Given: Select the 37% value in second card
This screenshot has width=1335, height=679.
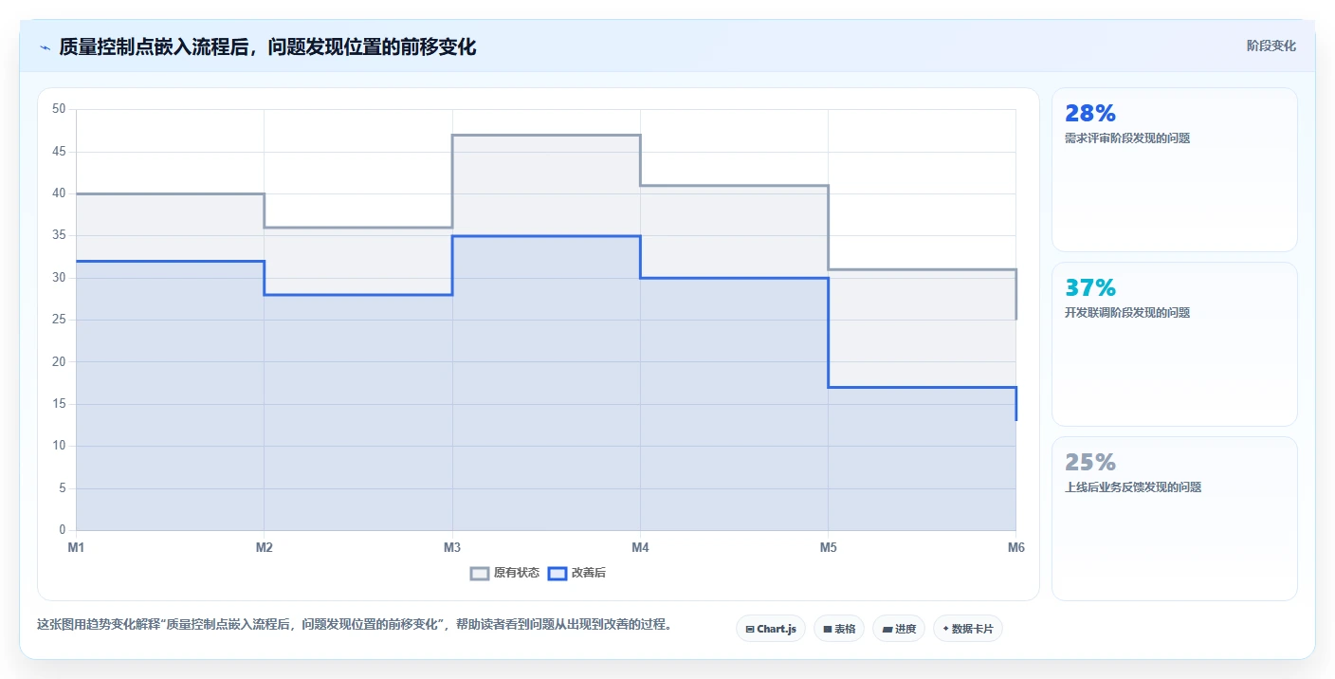Looking at the screenshot, I should tap(1090, 288).
